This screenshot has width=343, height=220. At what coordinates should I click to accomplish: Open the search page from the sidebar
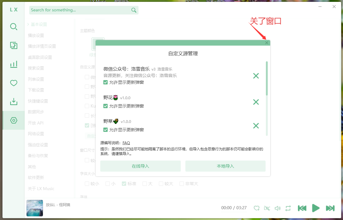click(x=14, y=27)
